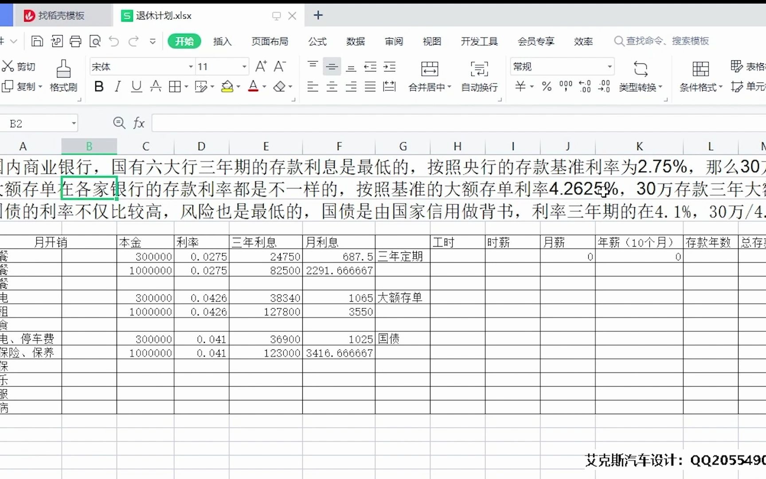Click cell containing 大额存单
Screen dimensions: 766x479
coord(403,297)
